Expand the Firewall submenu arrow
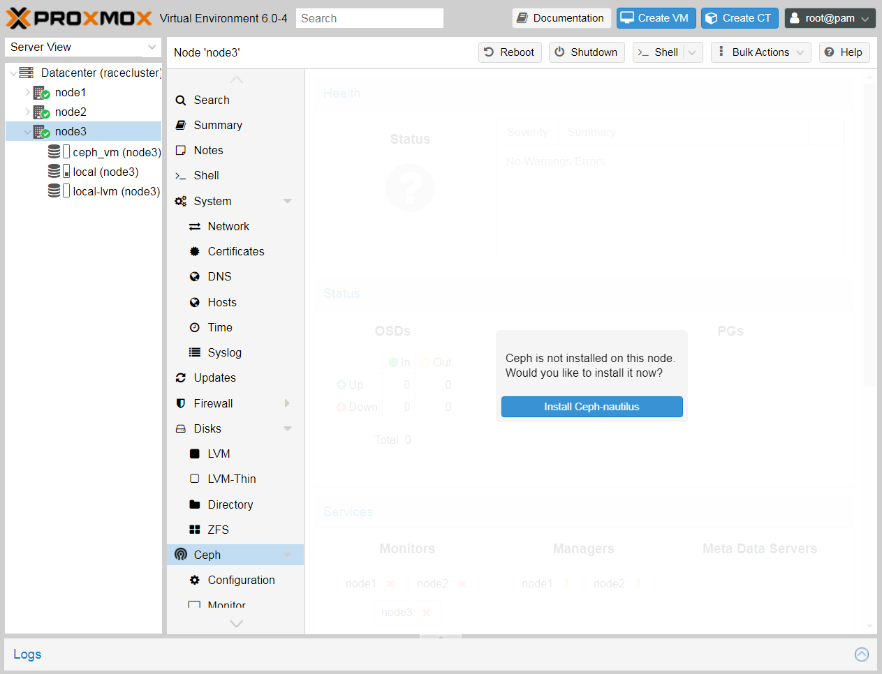The height and width of the screenshot is (674, 882). click(288, 403)
